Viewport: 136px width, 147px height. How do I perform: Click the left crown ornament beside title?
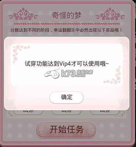(23, 14)
